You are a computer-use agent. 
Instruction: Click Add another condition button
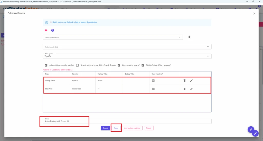click(x=132, y=128)
